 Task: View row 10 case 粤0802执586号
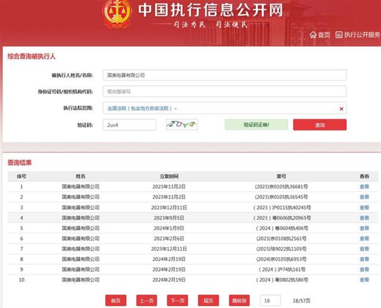(364, 280)
